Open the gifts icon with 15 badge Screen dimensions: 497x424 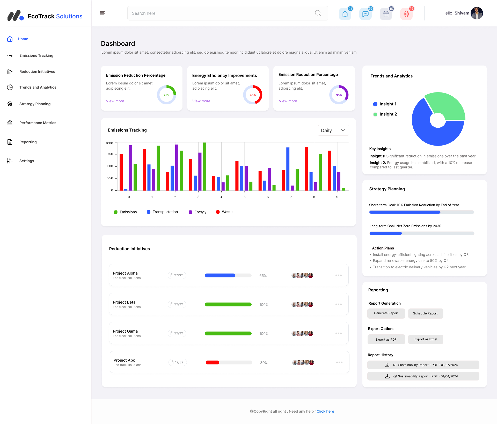coord(386,14)
